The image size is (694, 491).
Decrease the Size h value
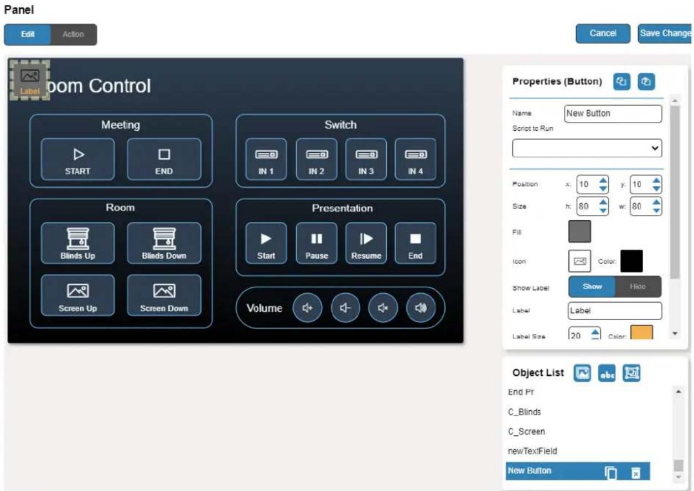[604, 211]
